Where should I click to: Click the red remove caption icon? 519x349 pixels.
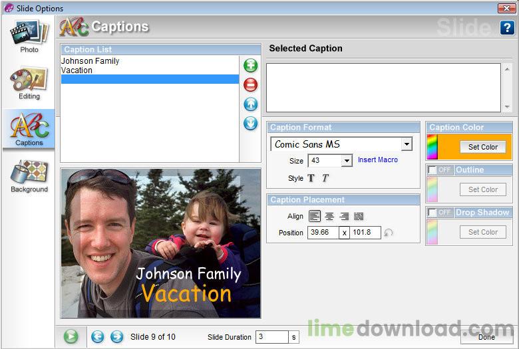(x=250, y=84)
